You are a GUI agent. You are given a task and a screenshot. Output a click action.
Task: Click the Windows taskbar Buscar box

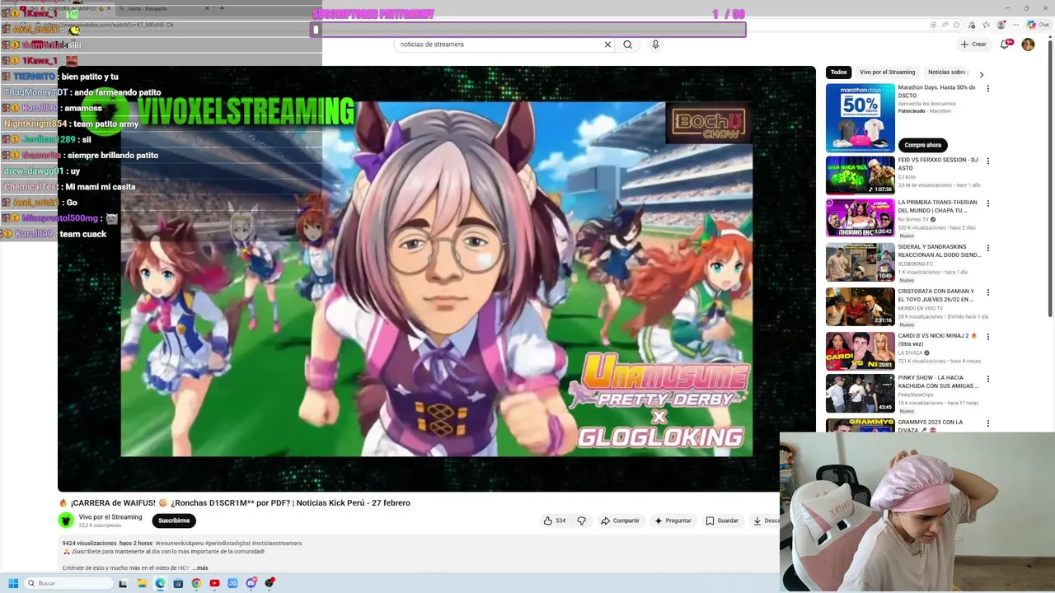click(69, 583)
